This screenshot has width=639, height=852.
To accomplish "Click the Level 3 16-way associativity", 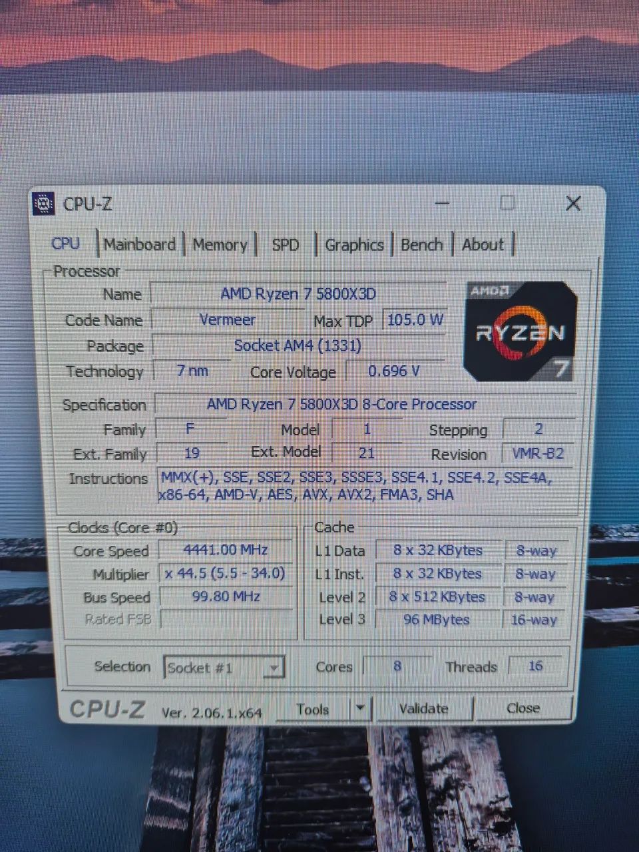I will point(534,620).
